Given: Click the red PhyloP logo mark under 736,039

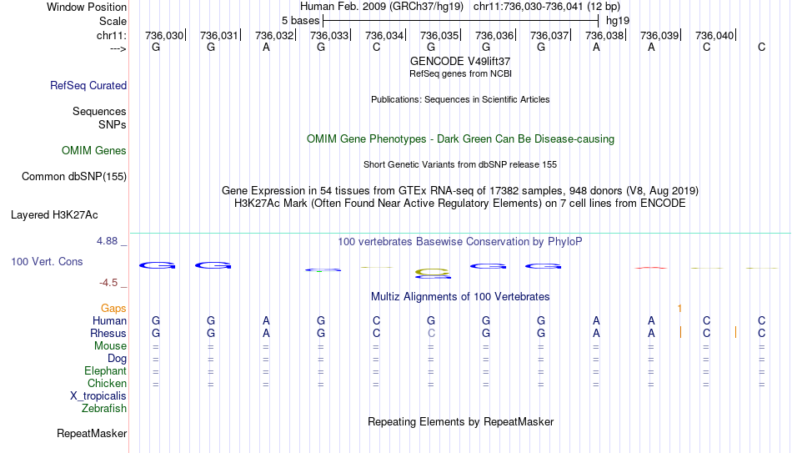Looking at the screenshot, I should click(x=651, y=268).
